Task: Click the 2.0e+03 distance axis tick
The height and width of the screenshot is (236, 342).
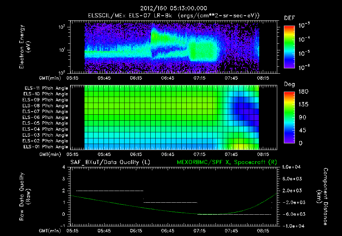Action: point(292,190)
